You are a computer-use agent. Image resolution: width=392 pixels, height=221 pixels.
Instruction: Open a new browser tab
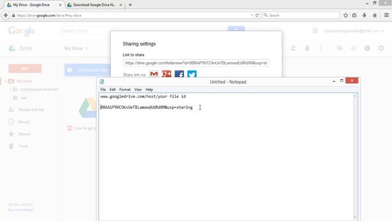pos(130,5)
